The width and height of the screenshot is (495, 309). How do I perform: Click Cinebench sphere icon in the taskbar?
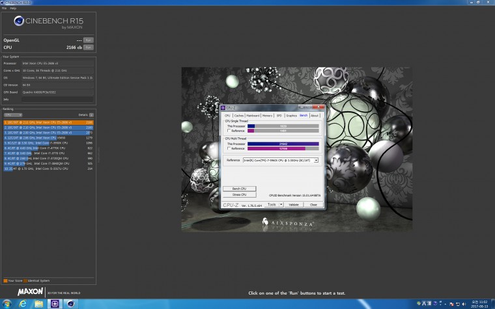pos(70,304)
